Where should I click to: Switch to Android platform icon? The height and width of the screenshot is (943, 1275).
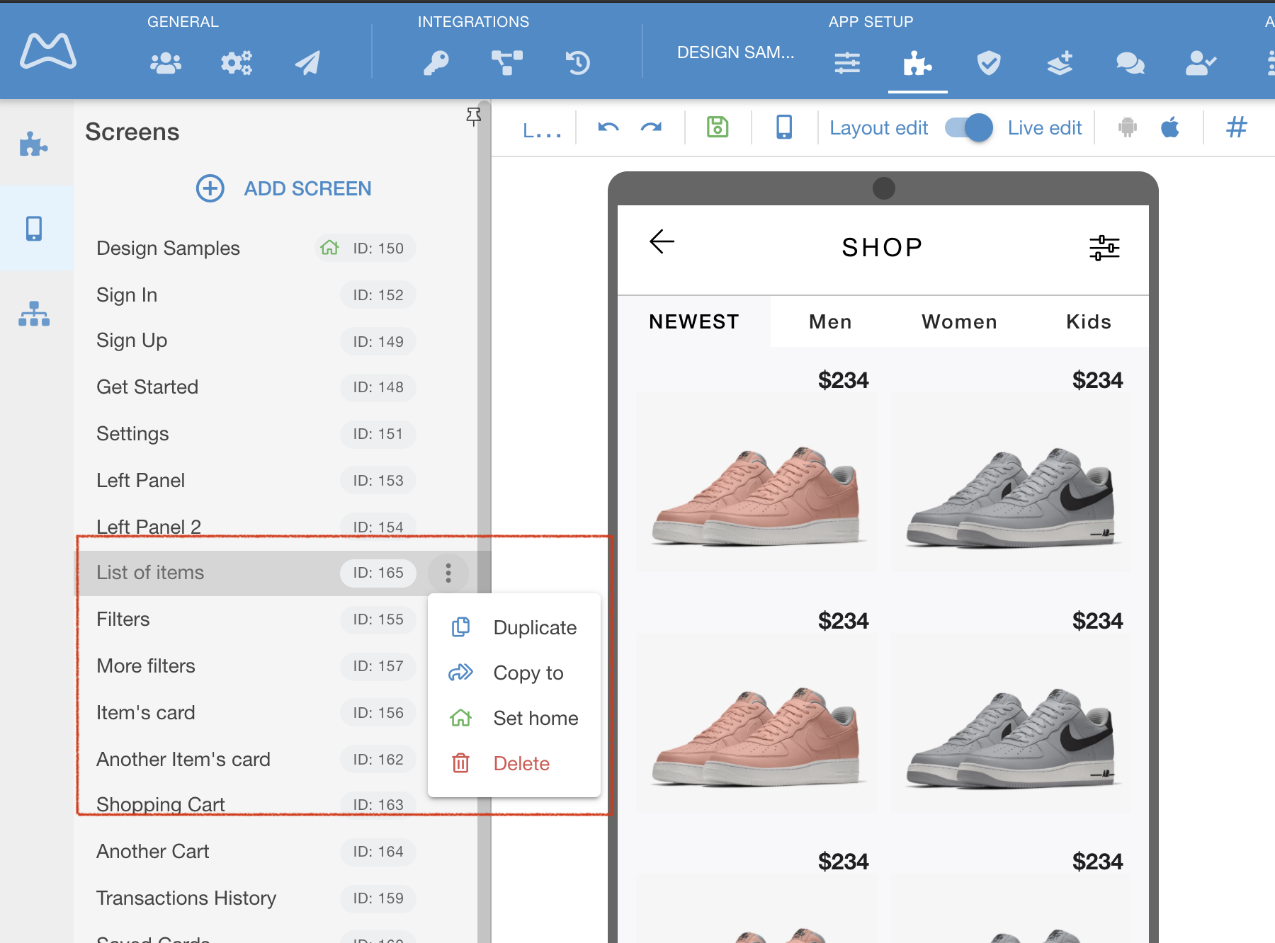click(x=1128, y=127)
